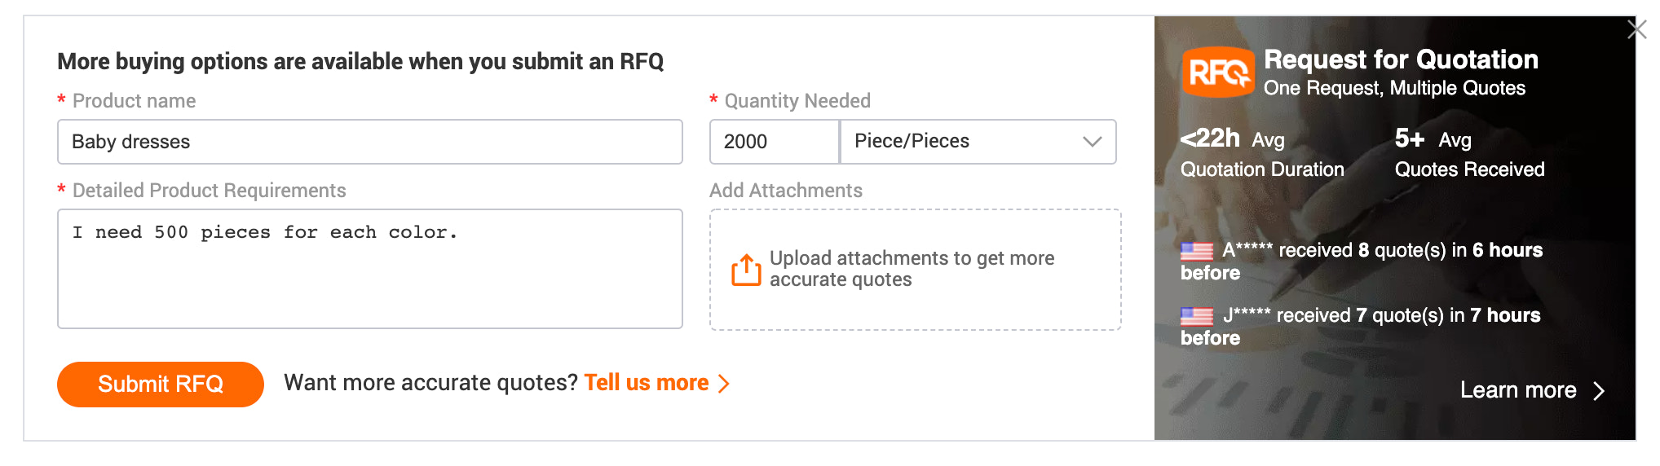Click the Request for Quotation heading
The image size is (1660, 466).
pyautogui.click(x=1401, y=59)
